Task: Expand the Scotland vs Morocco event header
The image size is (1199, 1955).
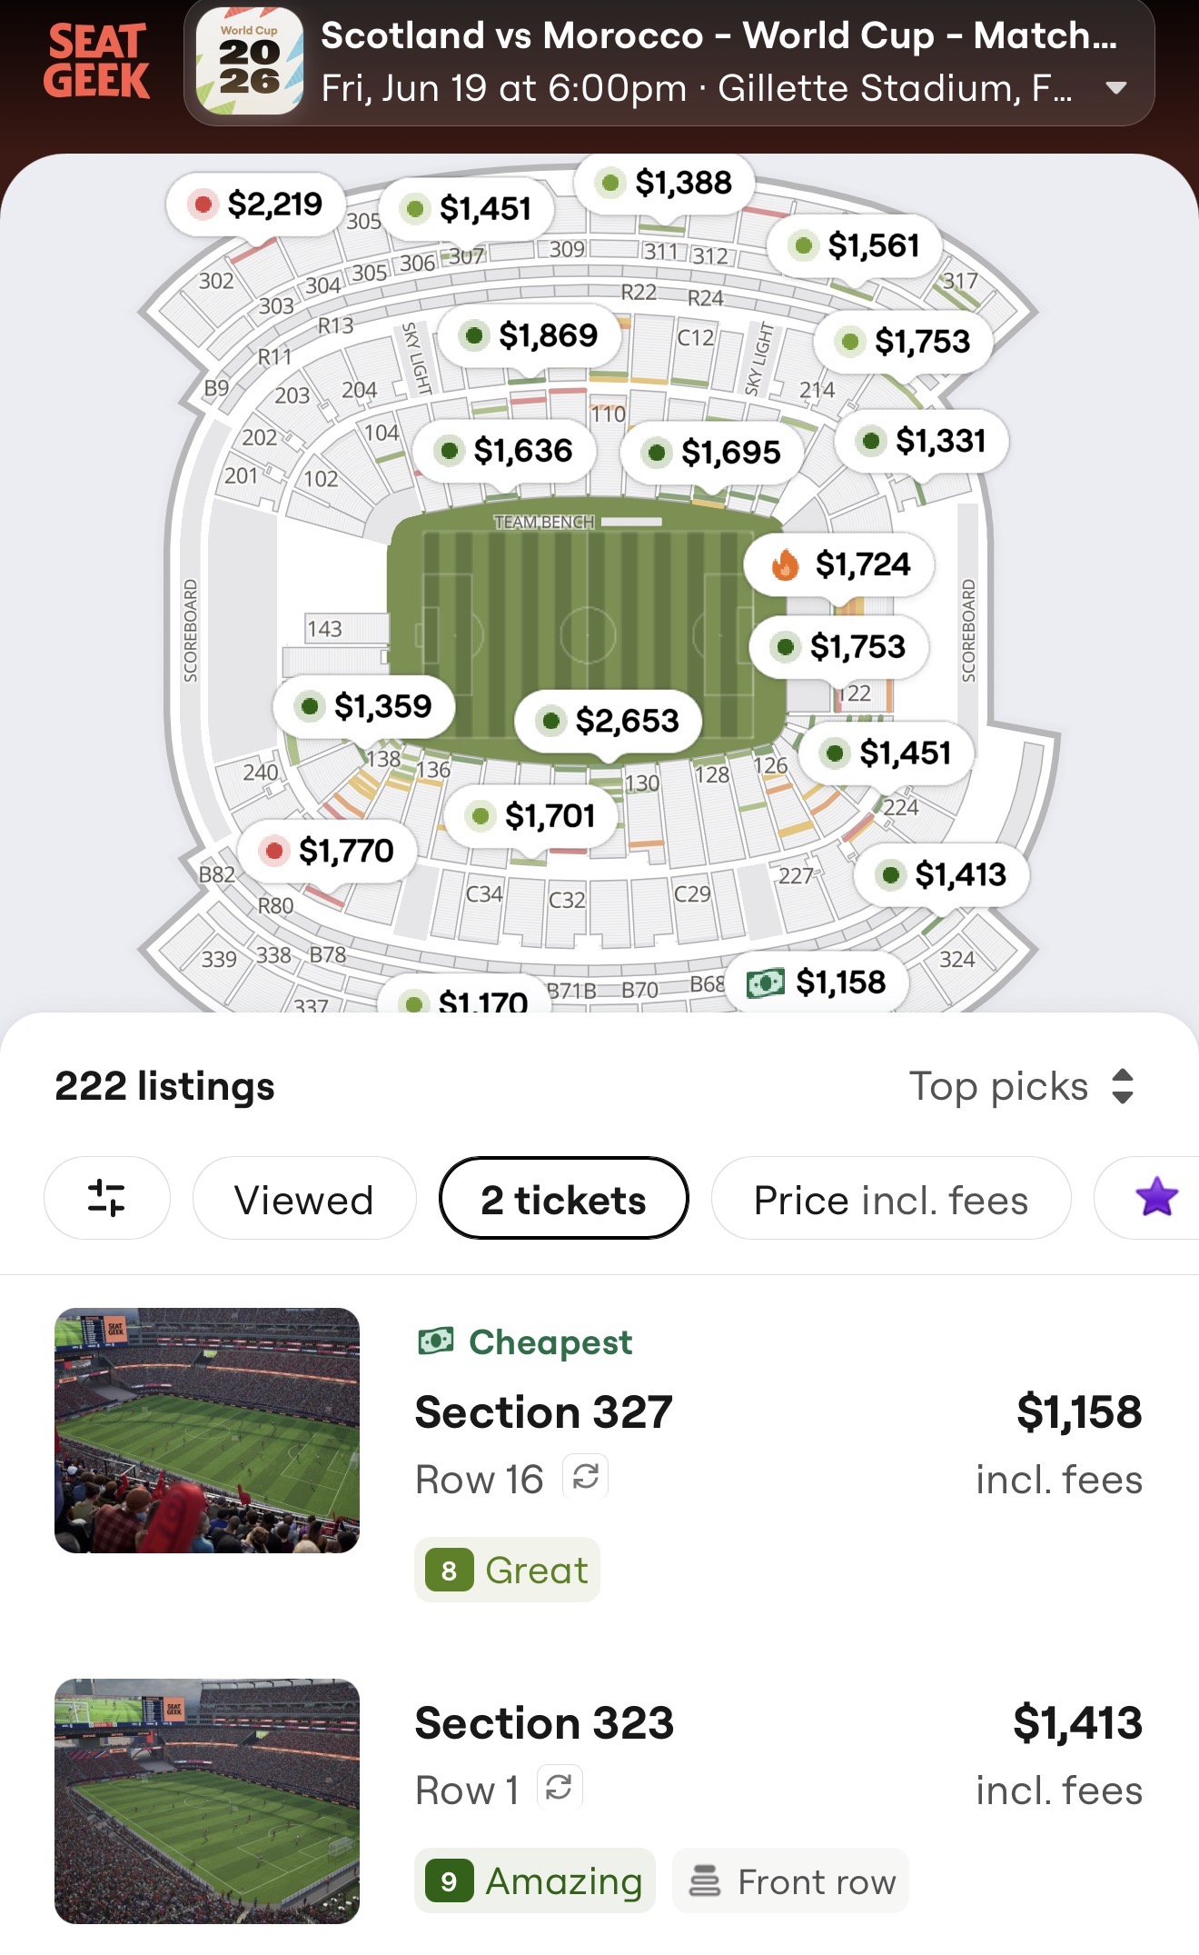Action: coord(669,62)
